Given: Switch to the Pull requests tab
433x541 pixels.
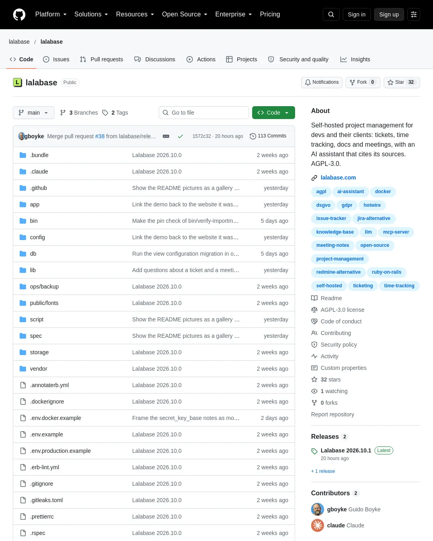Looking at the screenshot, I should click(x=101, y=59).
